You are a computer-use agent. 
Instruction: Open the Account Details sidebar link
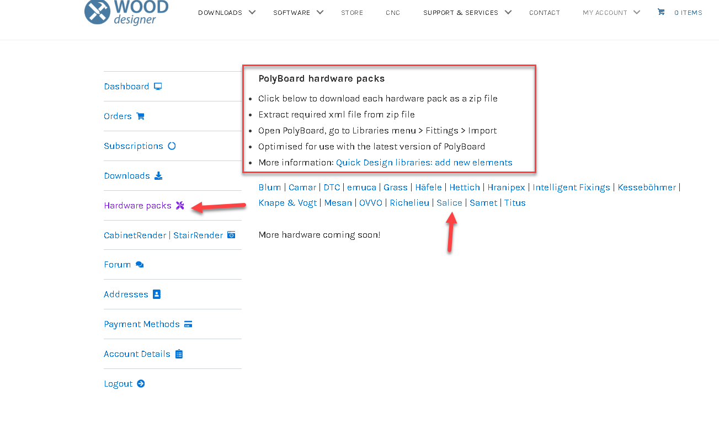point(137,354)
